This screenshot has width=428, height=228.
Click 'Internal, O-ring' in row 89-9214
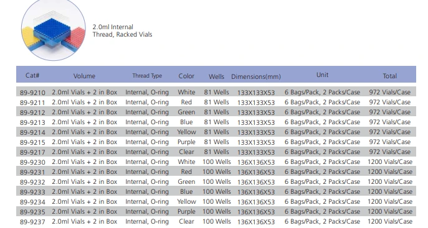(147, 132)
